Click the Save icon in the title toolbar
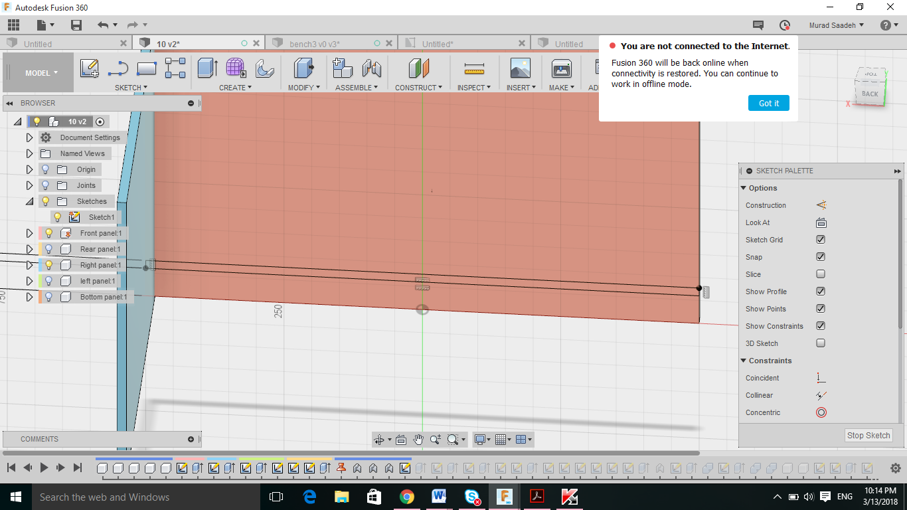 point(76,25)
